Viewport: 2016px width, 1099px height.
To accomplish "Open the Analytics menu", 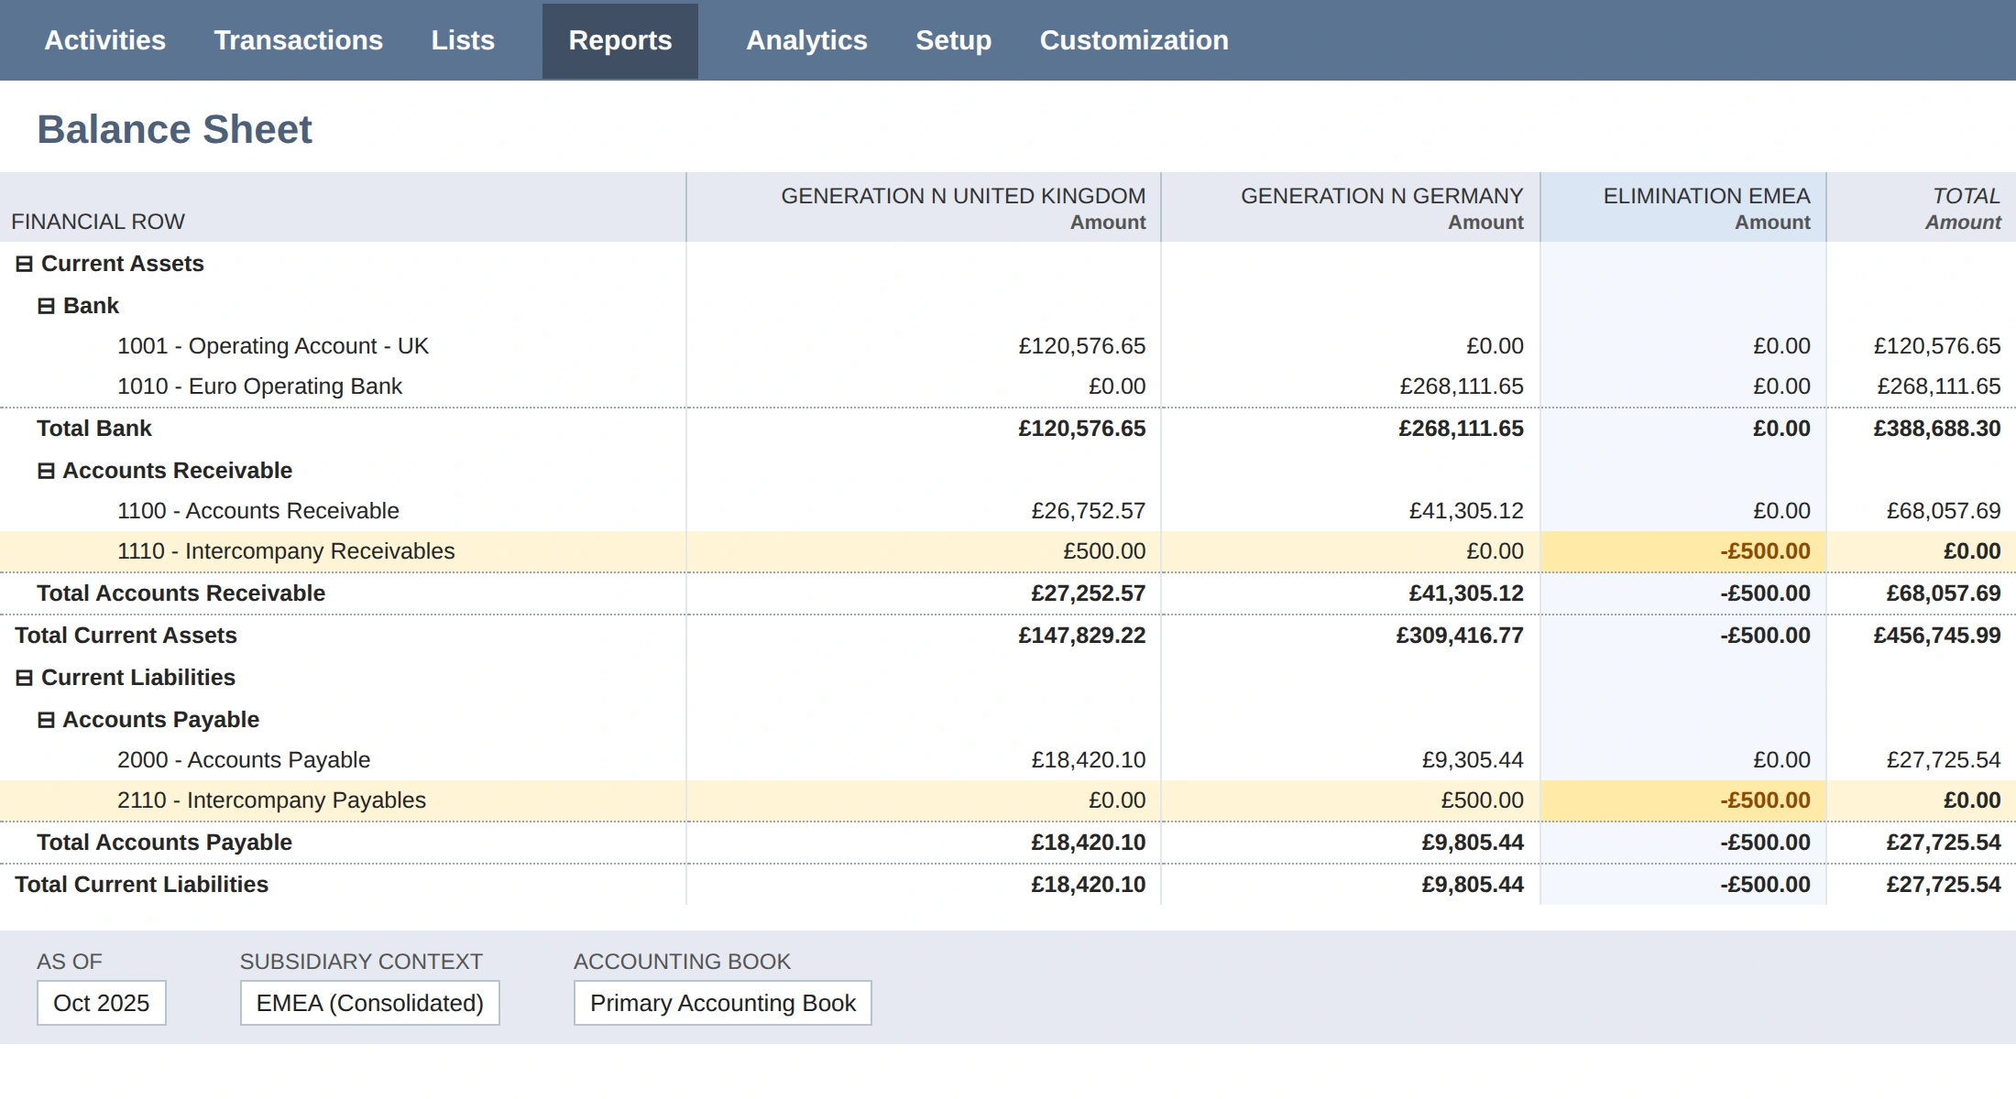I will coord(806,40).
